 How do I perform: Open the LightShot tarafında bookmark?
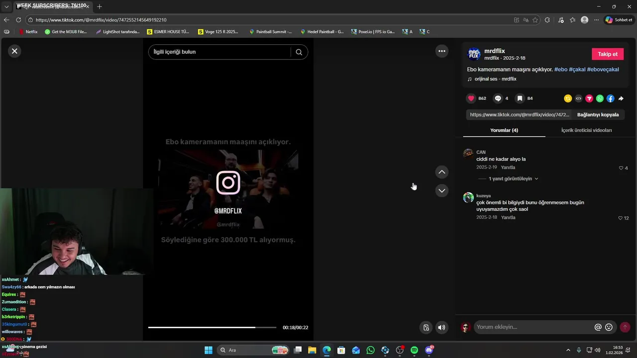pos(117,32)
